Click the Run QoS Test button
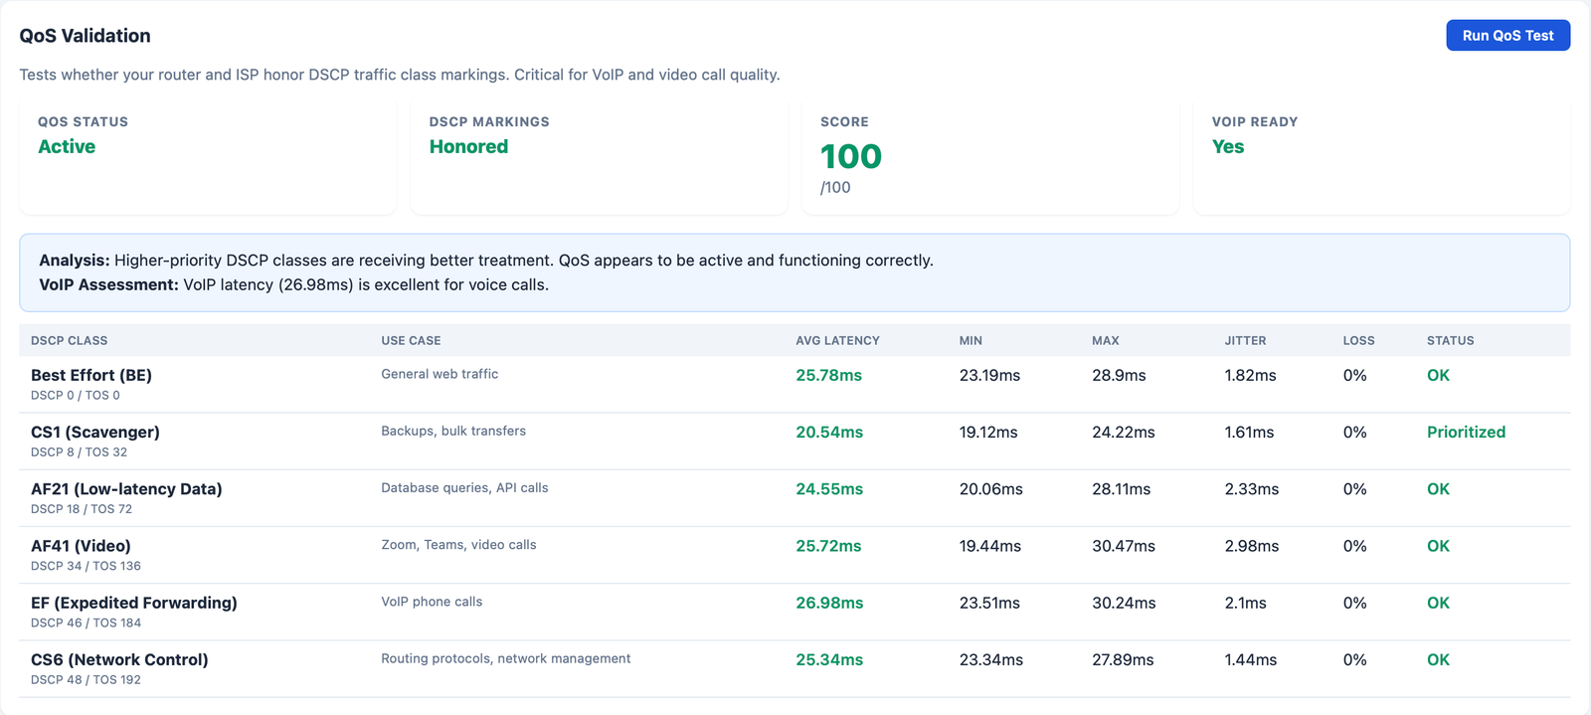This screenshot has width=1591, height=715. pos(1507,35)
